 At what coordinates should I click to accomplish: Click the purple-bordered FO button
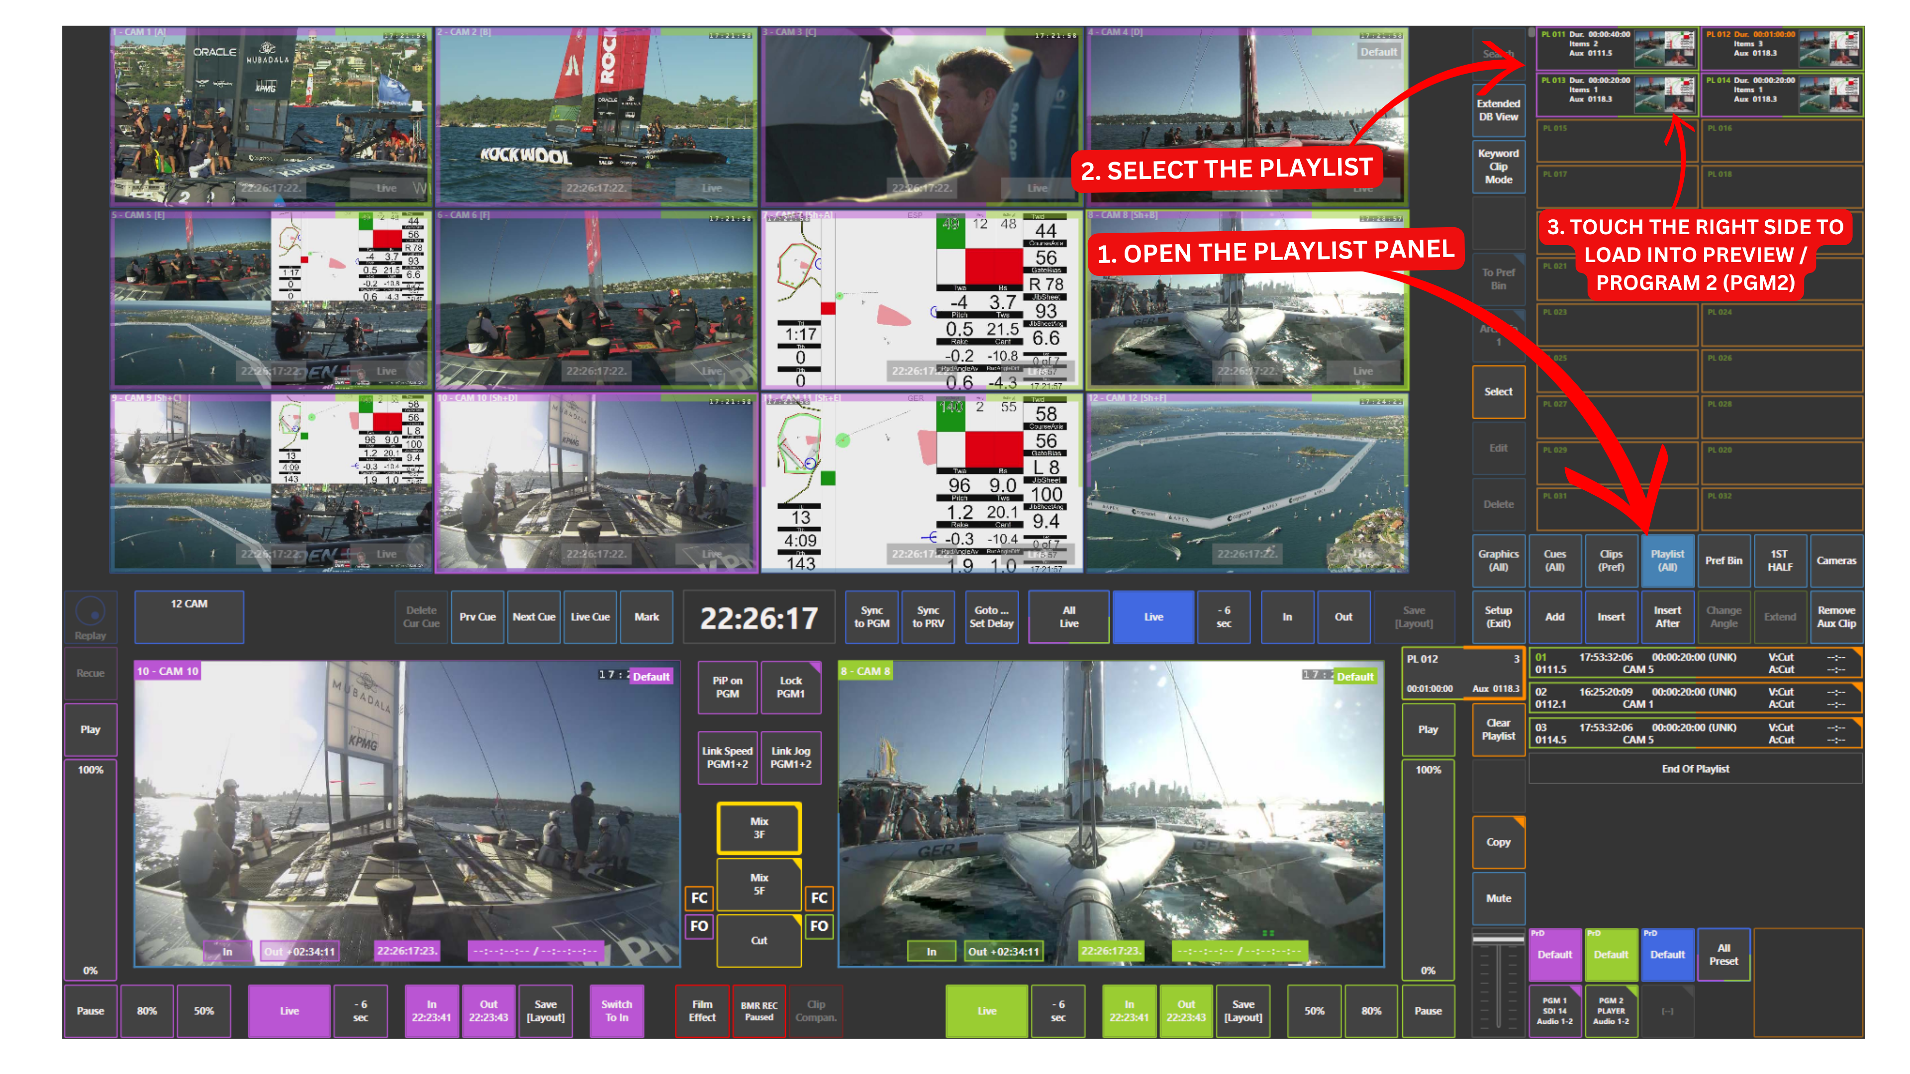699,926
